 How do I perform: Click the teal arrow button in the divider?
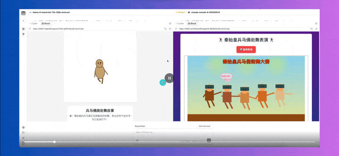tap(163, 82)
